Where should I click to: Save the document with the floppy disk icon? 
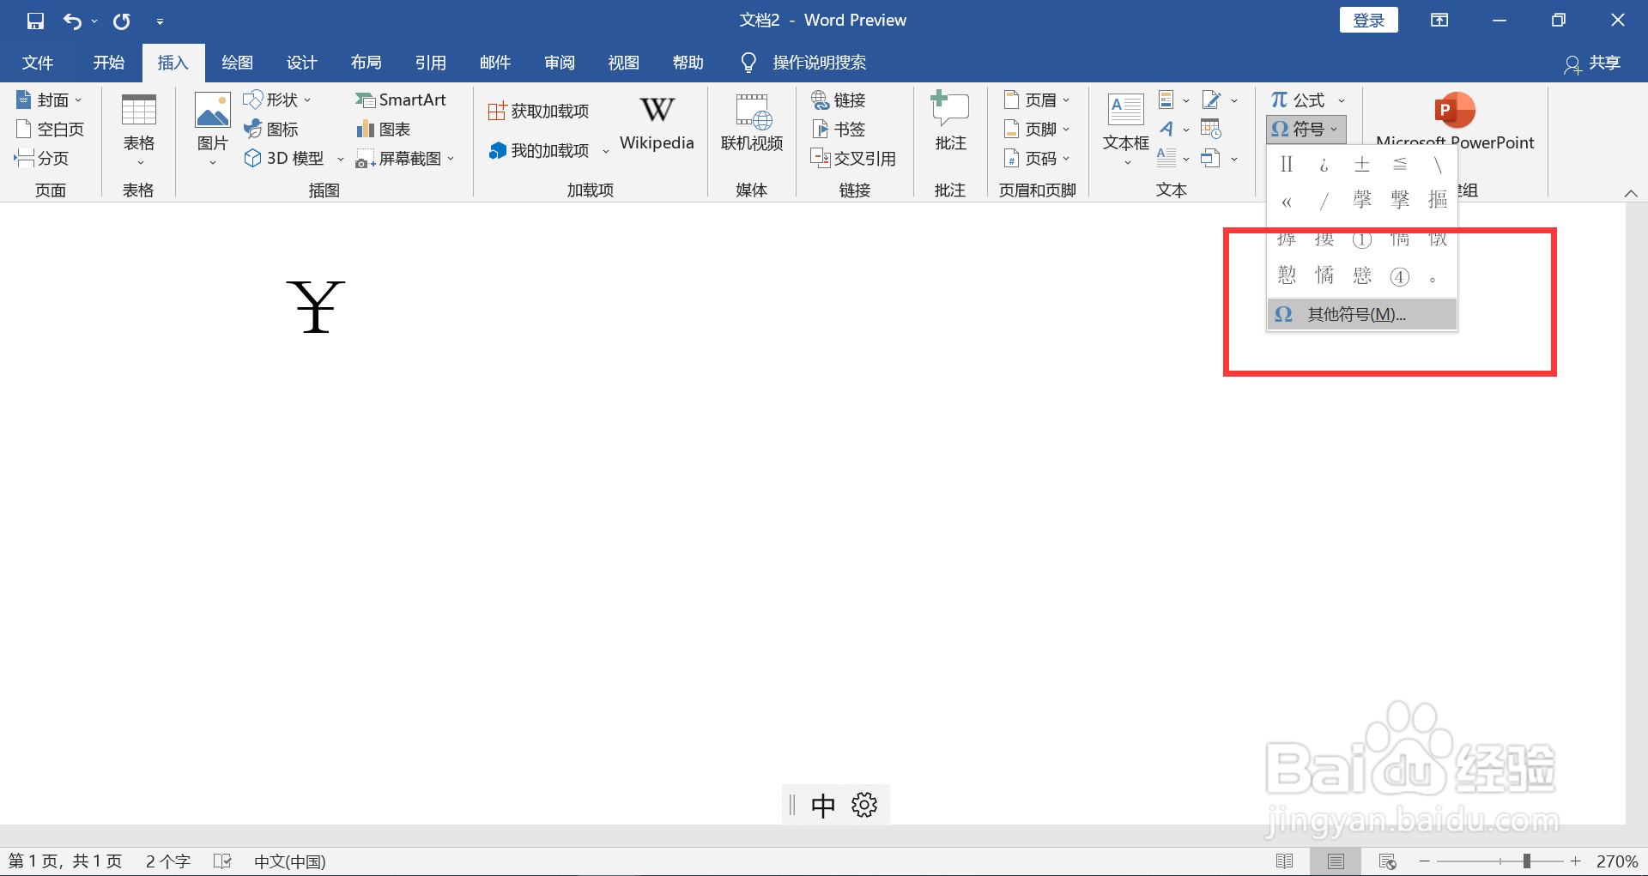35,21
